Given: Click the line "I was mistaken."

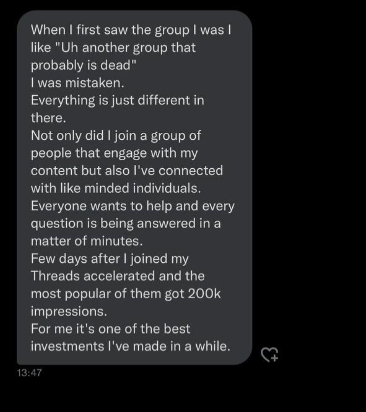Looking at the screenshot, I should point(77,83).
